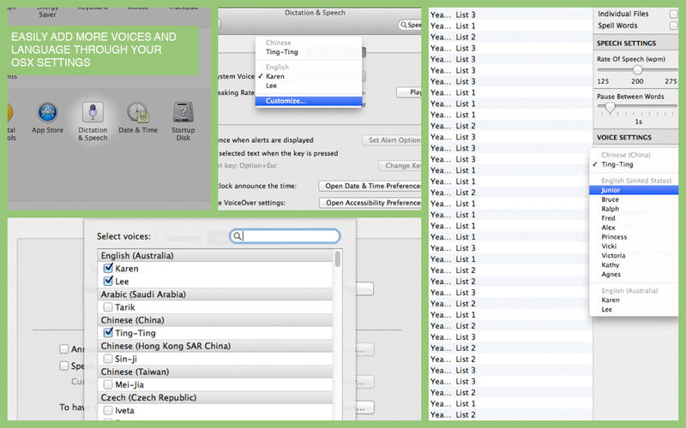
Task: Open the Date & Time preference icon
Action: tap(138, 113)
